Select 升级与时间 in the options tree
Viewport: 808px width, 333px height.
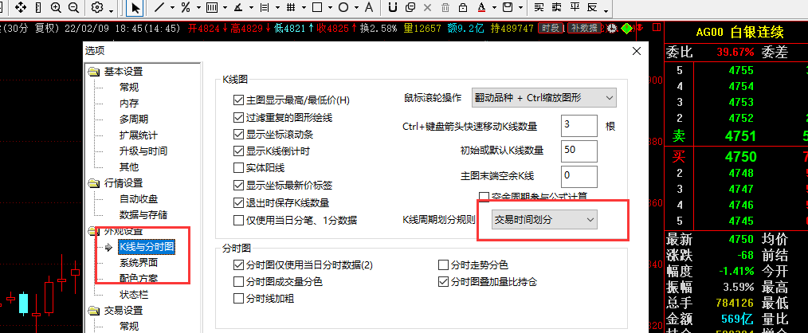tap(143, 151)
